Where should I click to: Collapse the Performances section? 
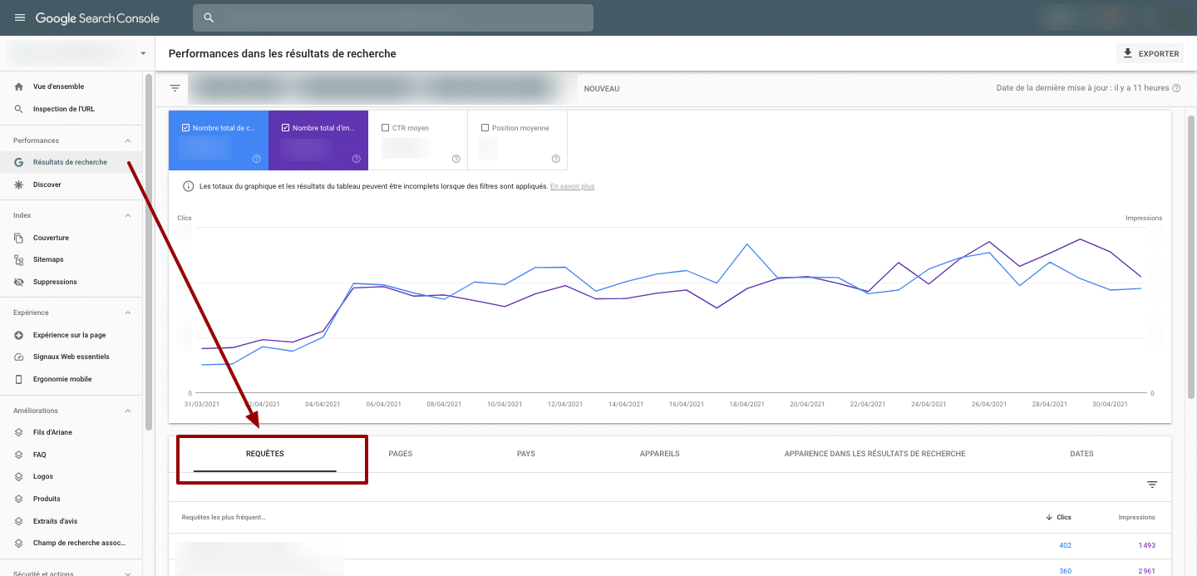point(128,140)
